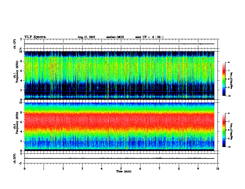
Task: Select time axis tick label "4"
Action: pyautogui.click(x=102, y=169)
